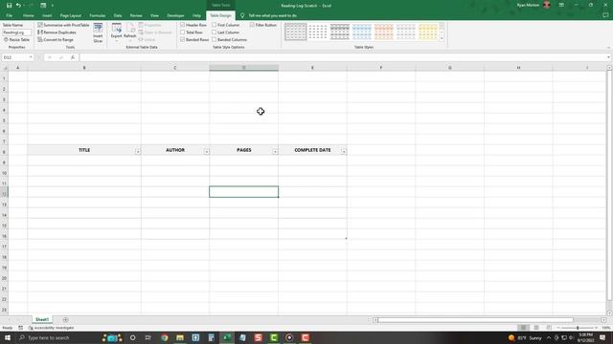Screen dimensions: 613x344
Task: Open the Windows Start menu
Action: tap(8, 337)
